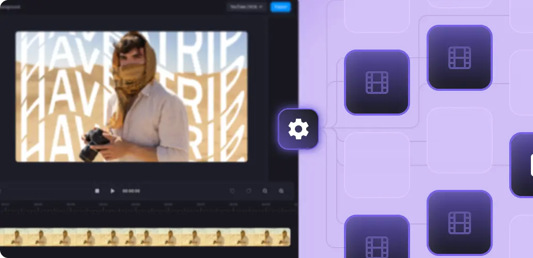Image resolution: width=533 pixels, height=258 pixels.
Task: Click the empty light tile directly below the gear-side film node
Action: [377, 165]
